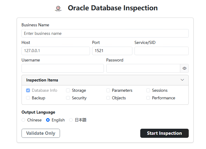Tick the Security checkbox
Image resolution: width=206 pixels, height=149 pixels.
(68, 98)
